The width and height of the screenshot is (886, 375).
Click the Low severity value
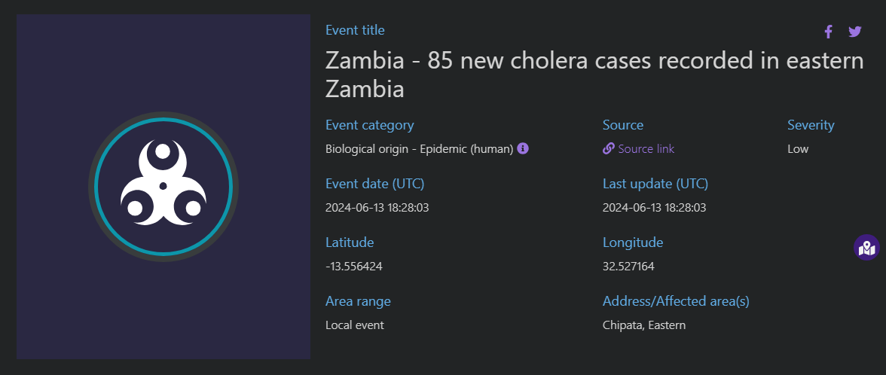coord(798,149)
